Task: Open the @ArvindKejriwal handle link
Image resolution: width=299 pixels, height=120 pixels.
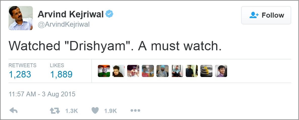Action: click(64, 25)
